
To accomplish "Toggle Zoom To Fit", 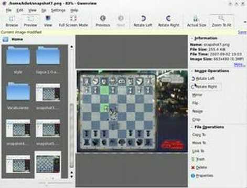I will pyautogui.click(x=221, y=21).
